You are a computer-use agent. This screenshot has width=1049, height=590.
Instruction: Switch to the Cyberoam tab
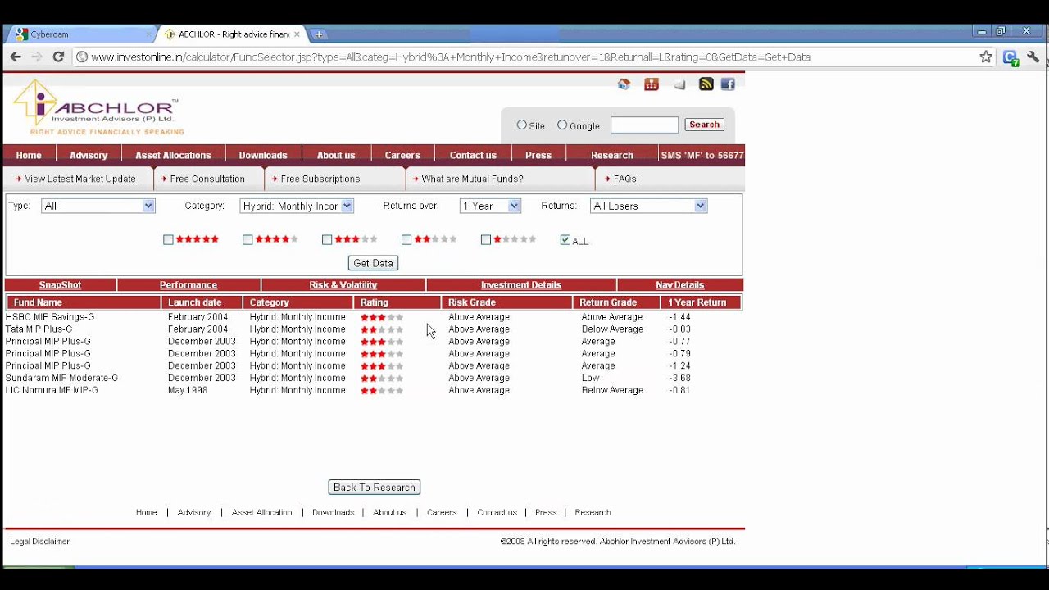click(82, 34)
